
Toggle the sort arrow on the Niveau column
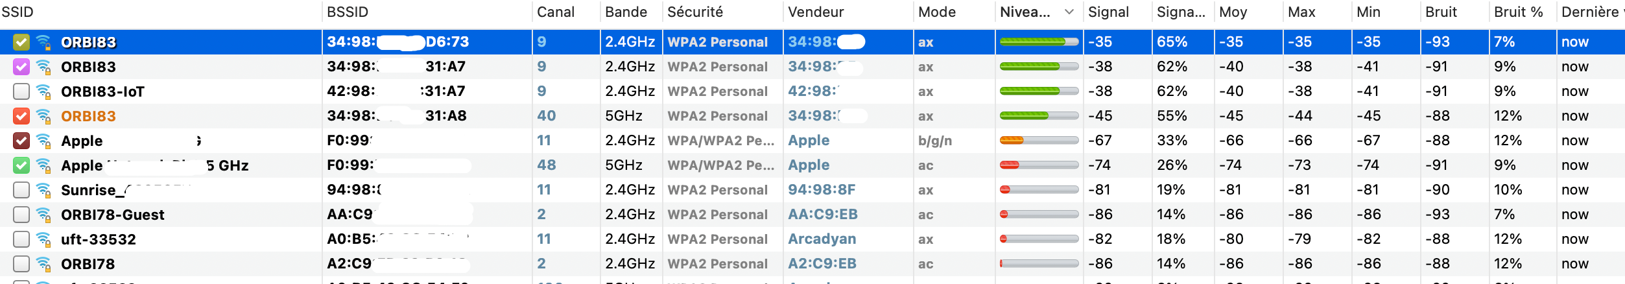1069,12
